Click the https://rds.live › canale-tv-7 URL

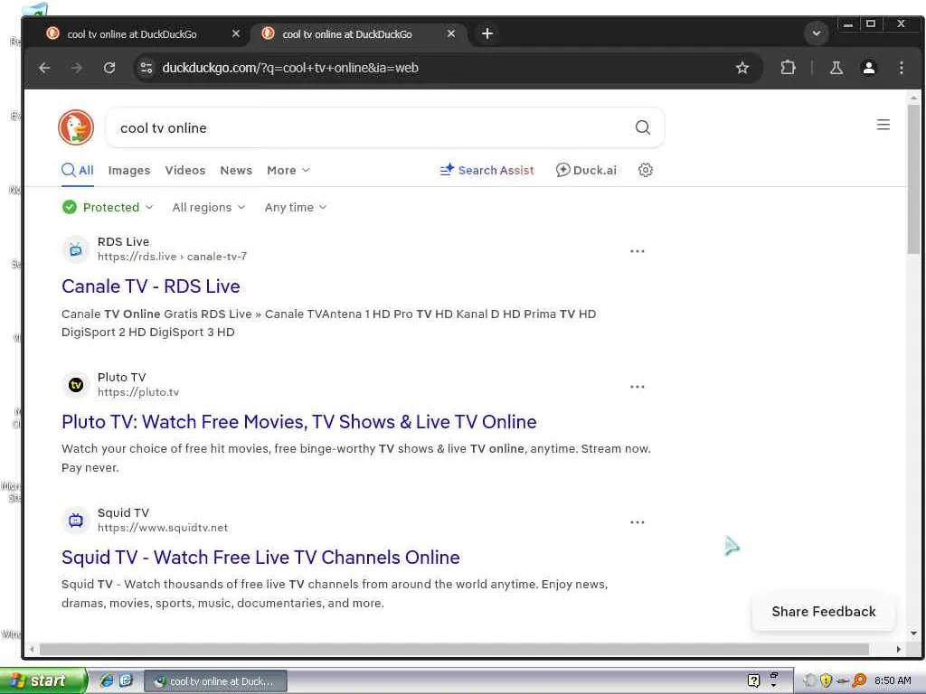pos(172,257)
